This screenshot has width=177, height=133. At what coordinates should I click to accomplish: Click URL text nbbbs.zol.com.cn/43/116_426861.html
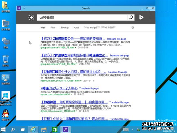tap(60, 81)
